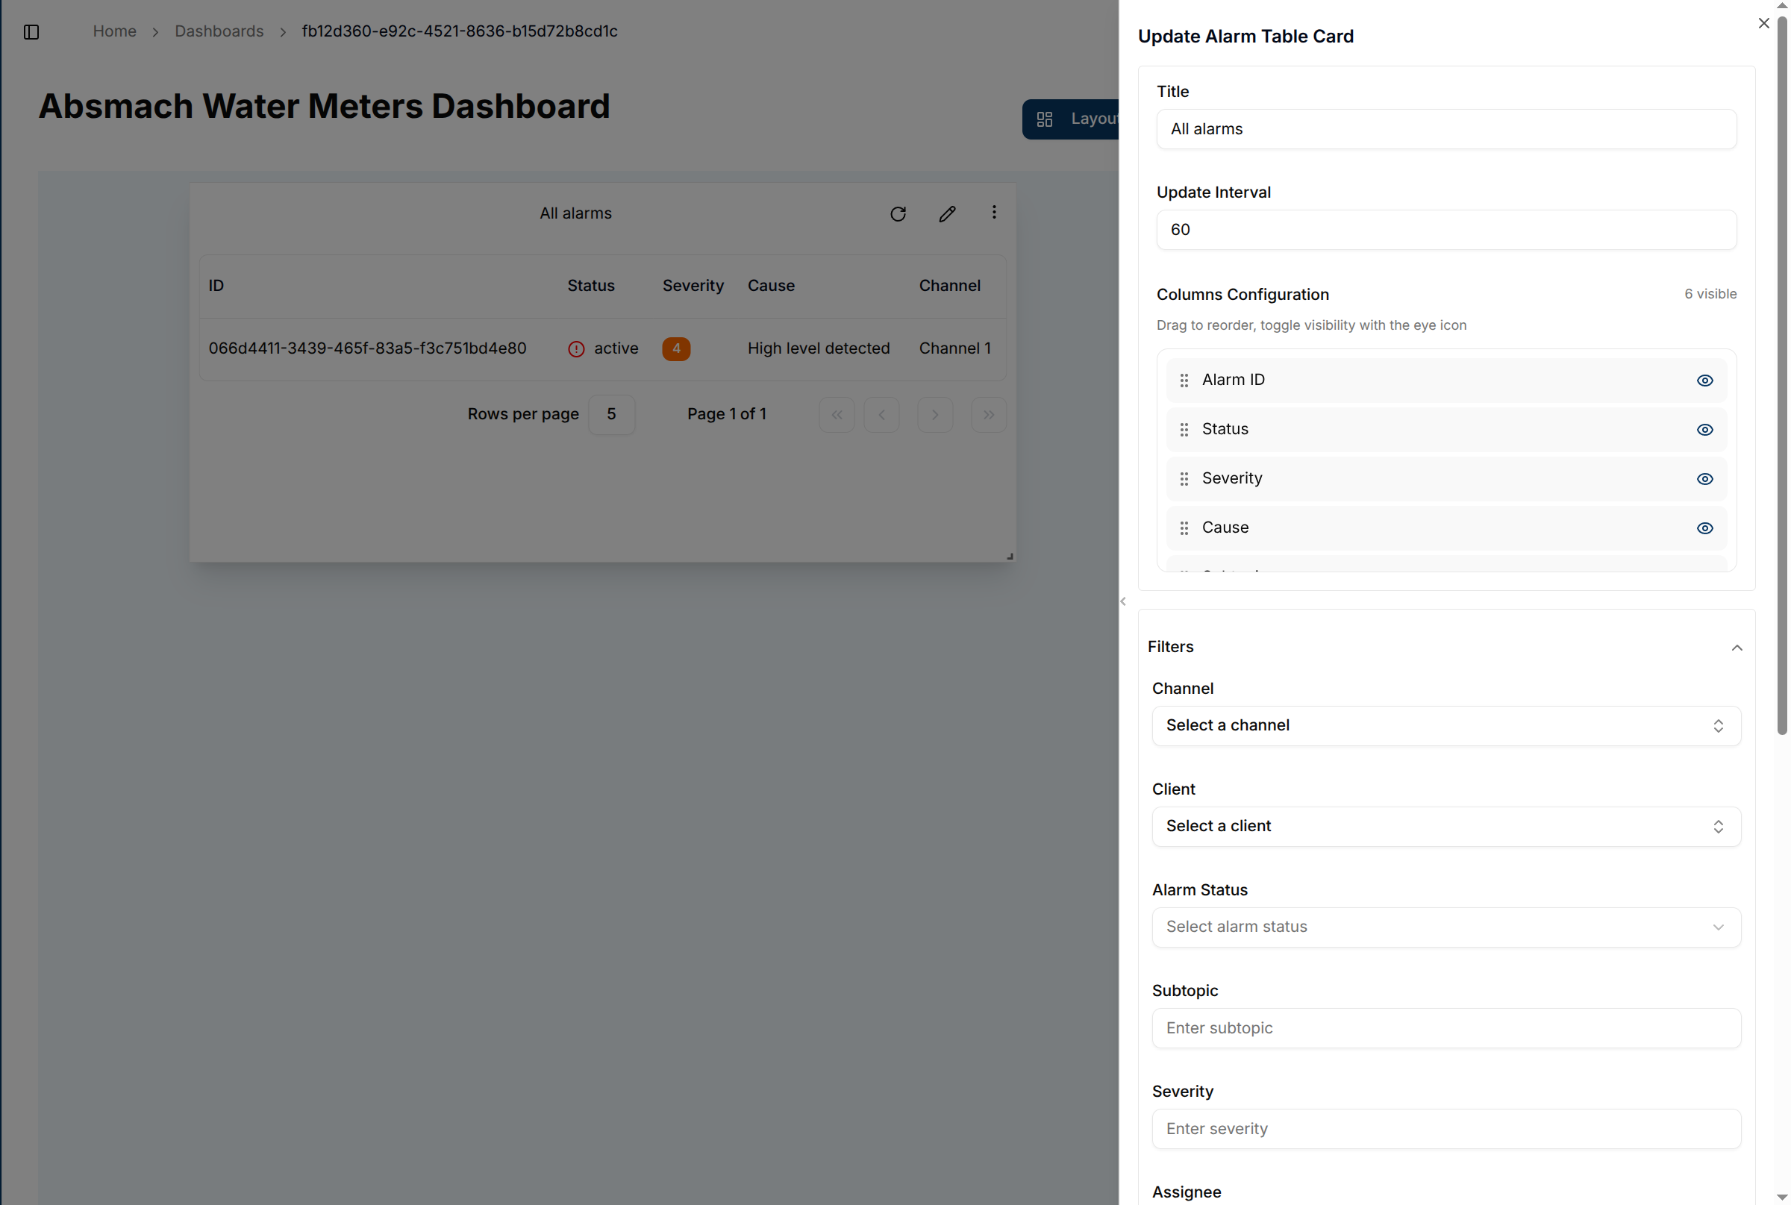The width and height of the screenshot is (1791, 1205).
Task: Go to the previous page of alarms
Action: click(881, 414)
